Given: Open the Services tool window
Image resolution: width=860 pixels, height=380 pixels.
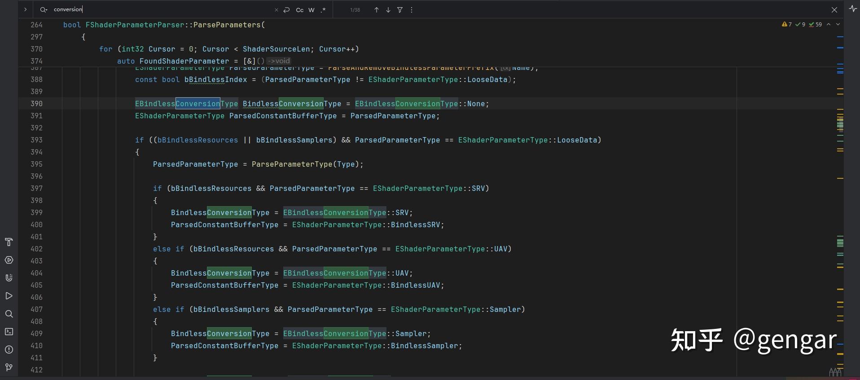Looking at the screenshot, I should coord(9,260).
